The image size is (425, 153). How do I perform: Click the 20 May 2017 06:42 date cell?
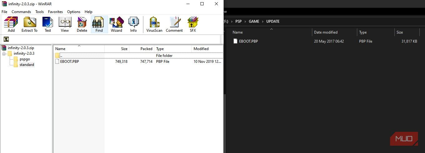[329, 41]
